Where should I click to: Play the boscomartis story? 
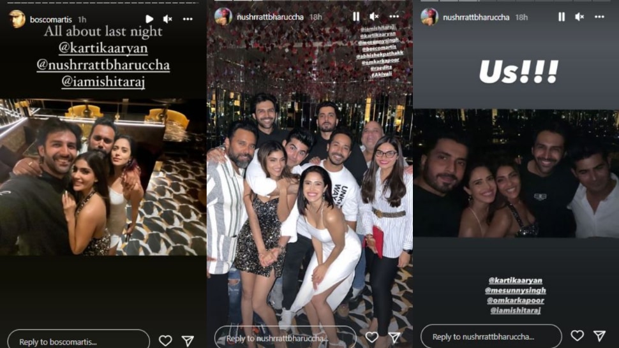149,19
